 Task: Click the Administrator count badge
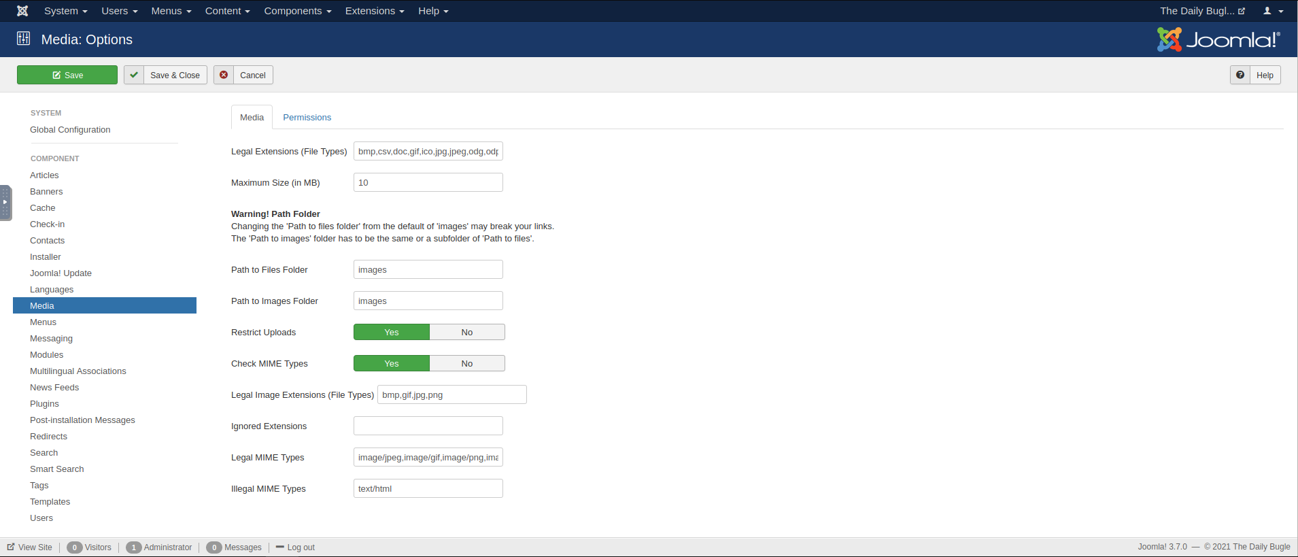(x=134, y=547)
